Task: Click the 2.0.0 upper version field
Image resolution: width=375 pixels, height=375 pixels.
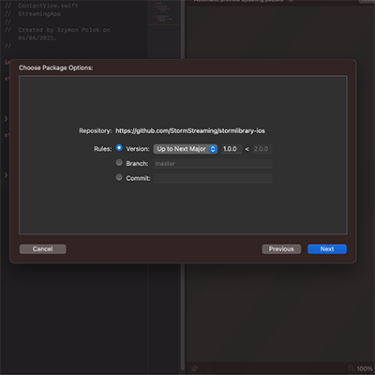Action: pos(262,149)
